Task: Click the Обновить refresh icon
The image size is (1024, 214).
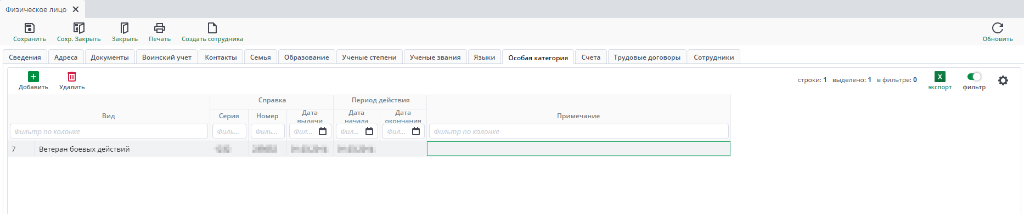Action: pos(998,28)
